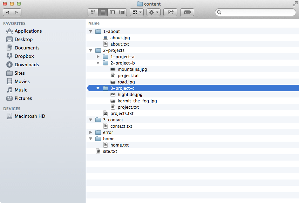Open Dropbox in the sidebar
Screen dimensions: 299x203
point(20,56)
